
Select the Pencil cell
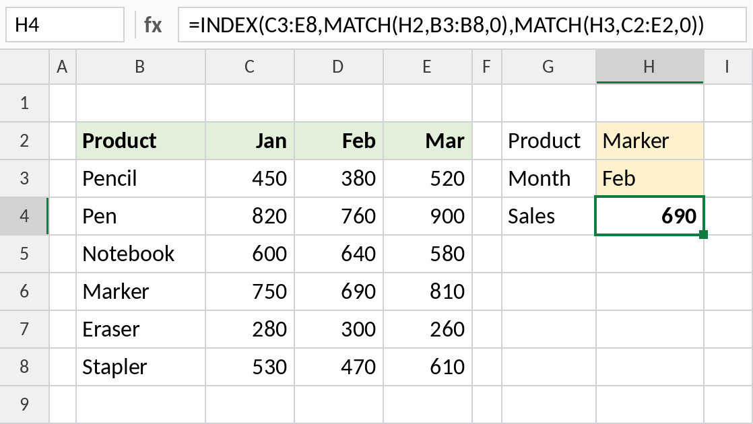141,178
